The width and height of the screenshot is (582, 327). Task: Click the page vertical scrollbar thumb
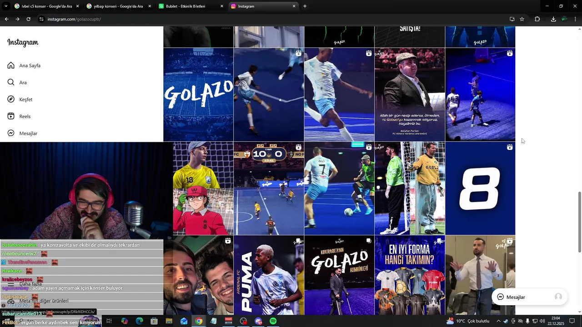tap(579, 222)
